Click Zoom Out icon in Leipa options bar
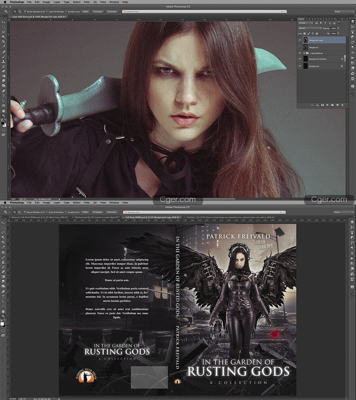Image resolution: width=356 pixels, height=400 pixels. click(20, 11)
